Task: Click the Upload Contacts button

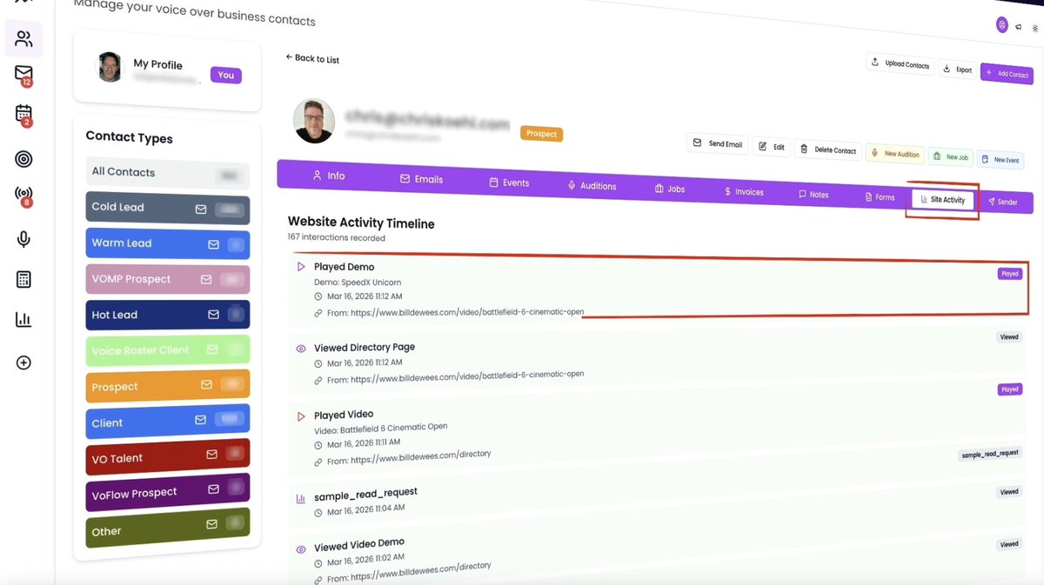Action: [x=900, y=63]
